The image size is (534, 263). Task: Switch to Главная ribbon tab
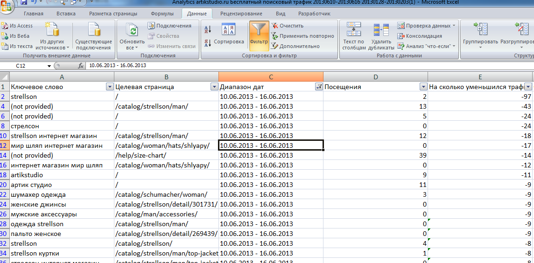pos(34,14)
